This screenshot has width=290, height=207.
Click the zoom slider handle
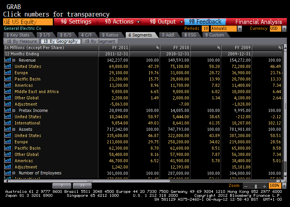256,186
